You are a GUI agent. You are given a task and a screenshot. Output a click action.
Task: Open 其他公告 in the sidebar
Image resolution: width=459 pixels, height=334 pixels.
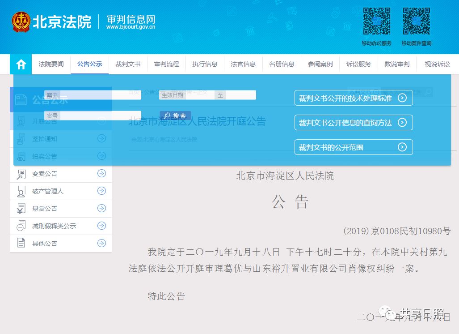(61, 244)
